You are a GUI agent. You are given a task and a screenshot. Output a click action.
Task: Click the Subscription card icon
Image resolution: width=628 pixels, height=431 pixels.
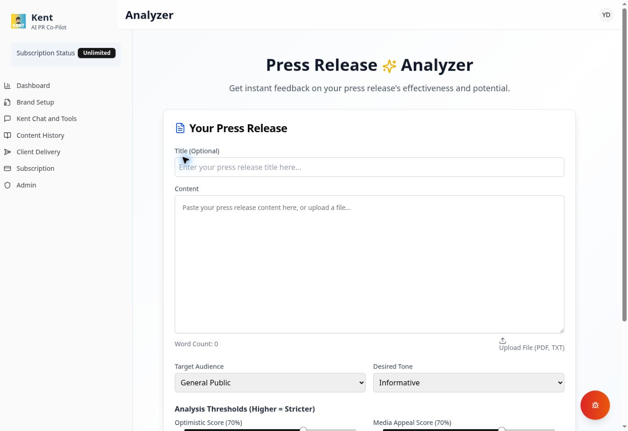click(x=7, y=168)
